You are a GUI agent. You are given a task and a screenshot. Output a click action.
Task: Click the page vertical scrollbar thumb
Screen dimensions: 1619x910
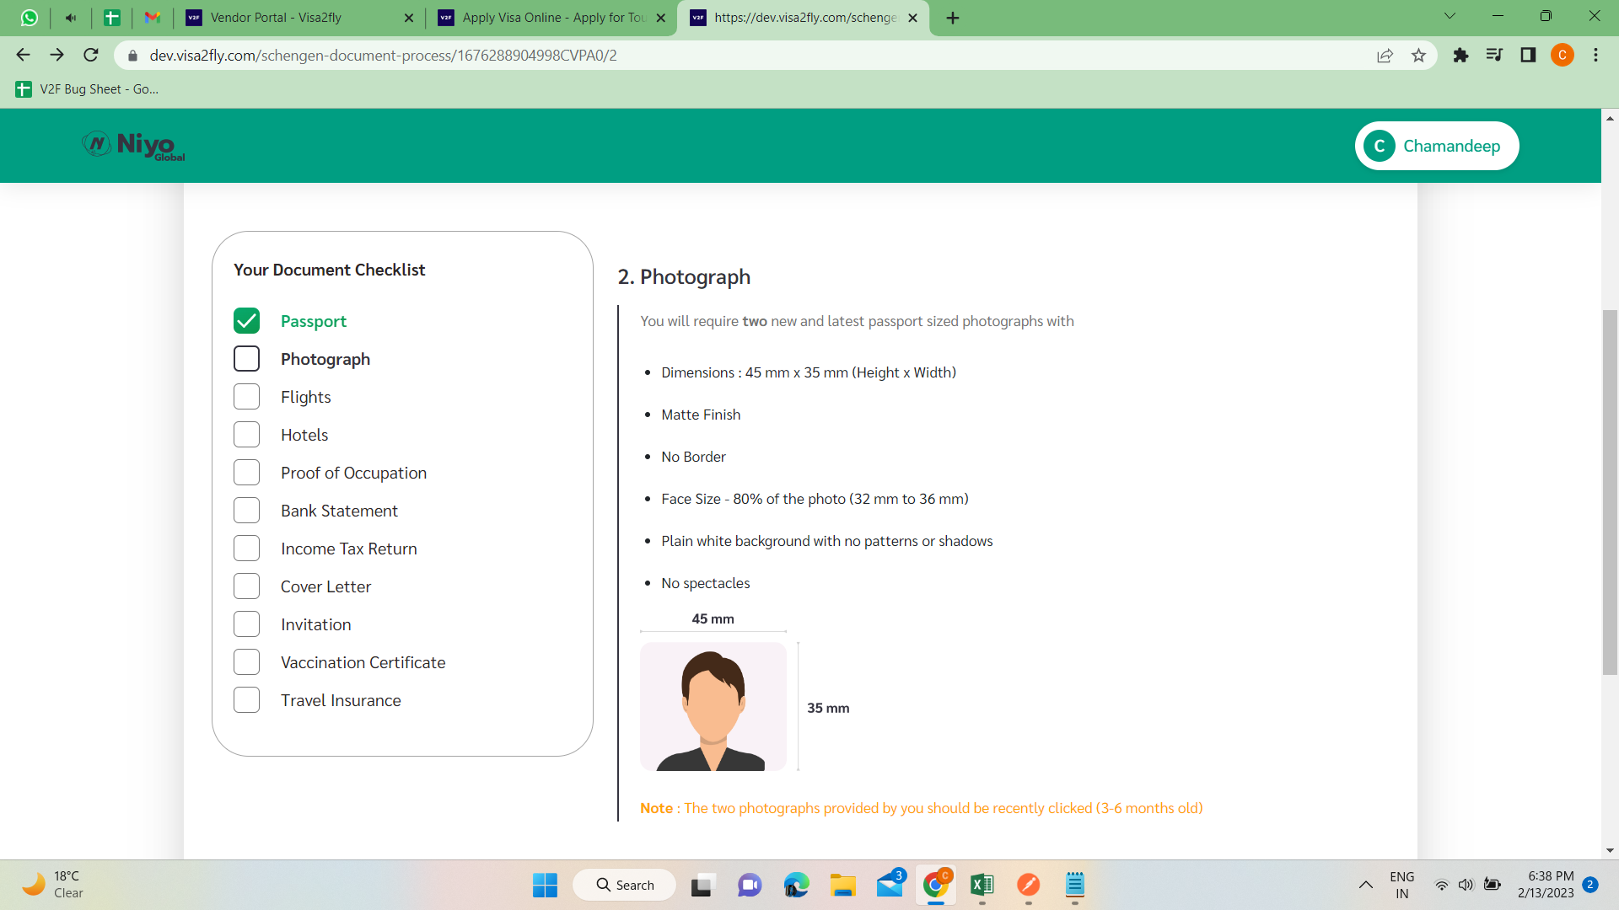pyautogui.click(x=1610, y=493)
